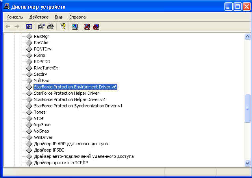Click the scrollbar down arrow
This screenshot has width=252, height=178.
(248, 163)
